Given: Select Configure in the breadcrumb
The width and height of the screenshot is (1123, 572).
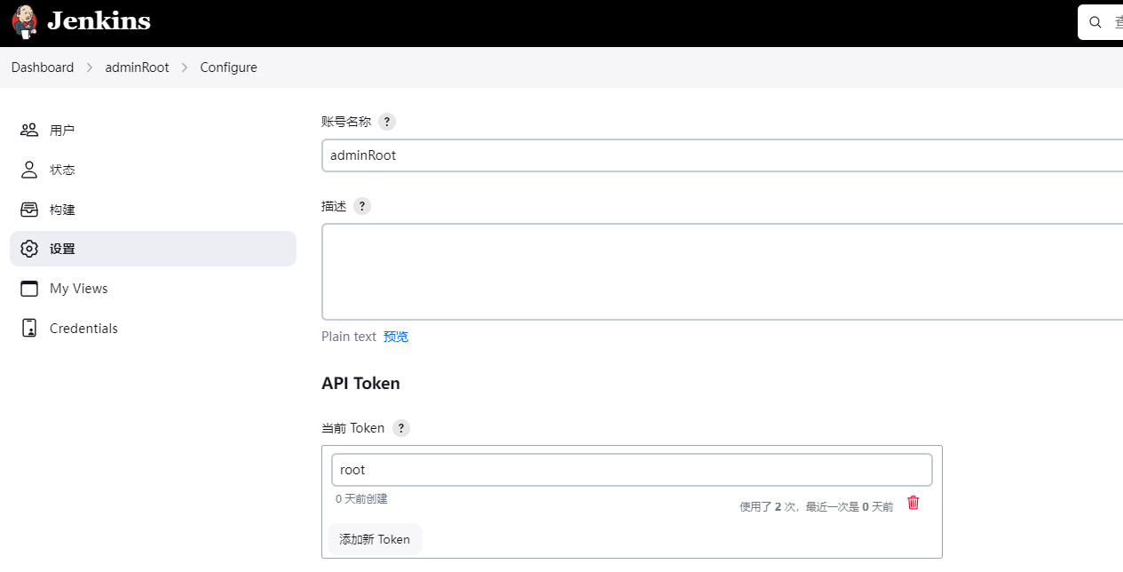Looking at the screenshot, I should point(228,67).
